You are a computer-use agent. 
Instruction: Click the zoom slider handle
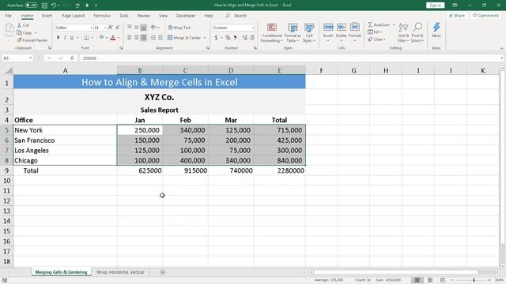pyautogui.click(x=474, y=281)
